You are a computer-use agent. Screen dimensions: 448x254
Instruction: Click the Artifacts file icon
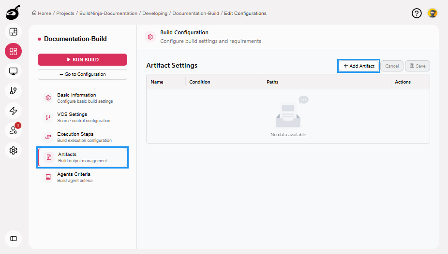49,157
